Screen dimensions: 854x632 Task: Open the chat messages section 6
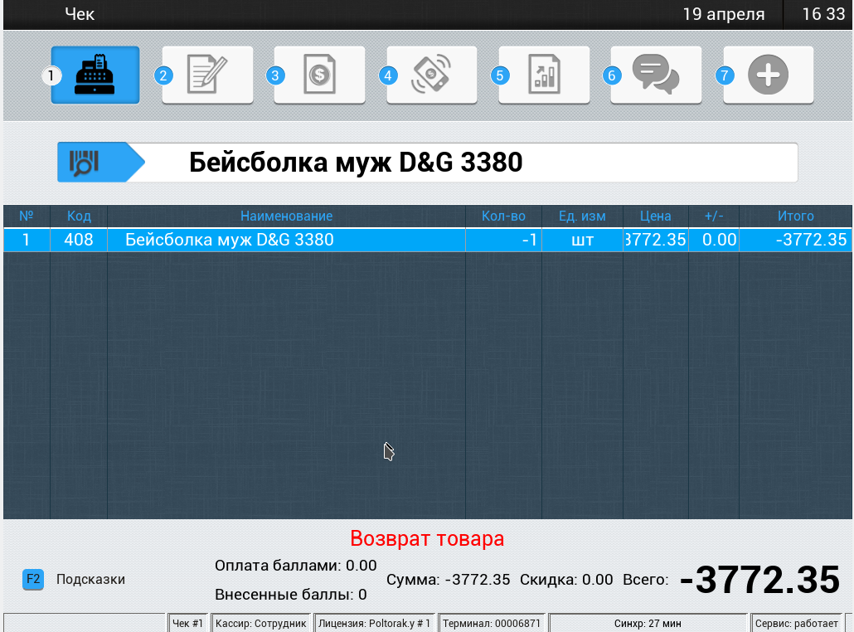click(656, 75)
